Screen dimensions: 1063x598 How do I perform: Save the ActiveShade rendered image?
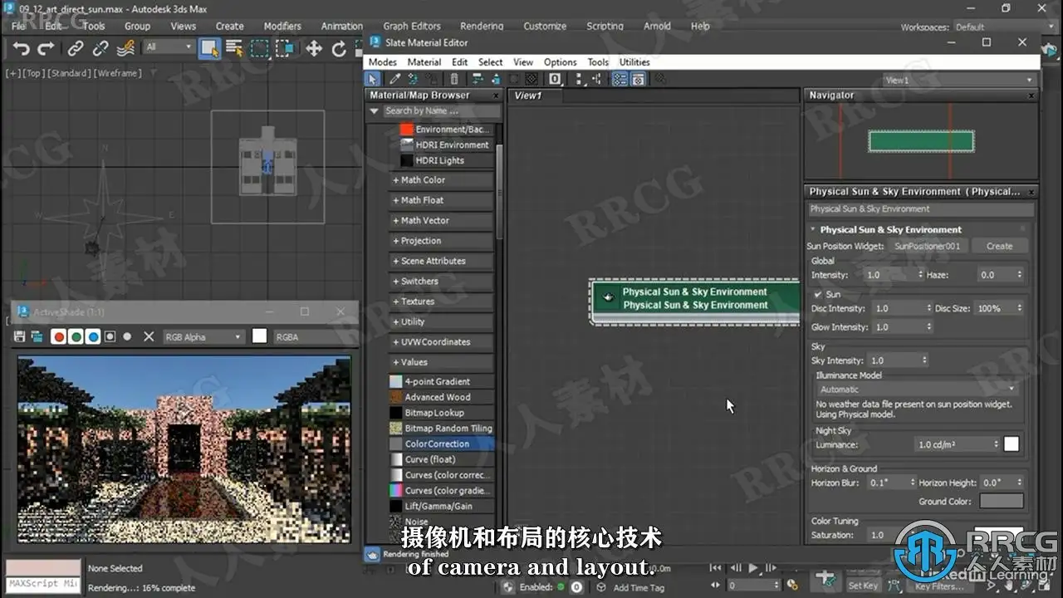[x=20, y=336]
